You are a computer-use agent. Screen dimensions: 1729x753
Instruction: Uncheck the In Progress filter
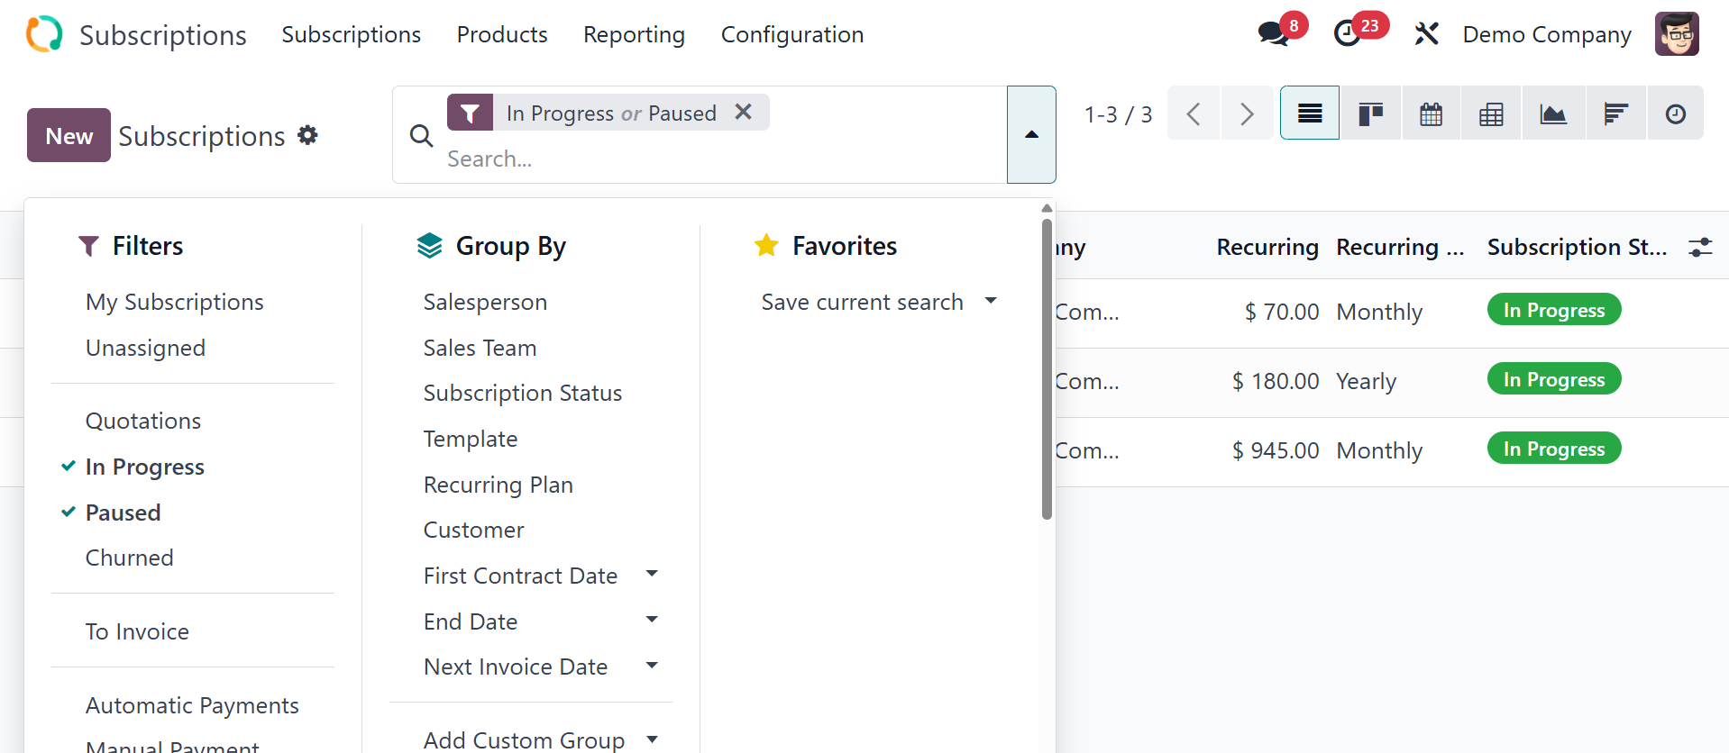144,467
